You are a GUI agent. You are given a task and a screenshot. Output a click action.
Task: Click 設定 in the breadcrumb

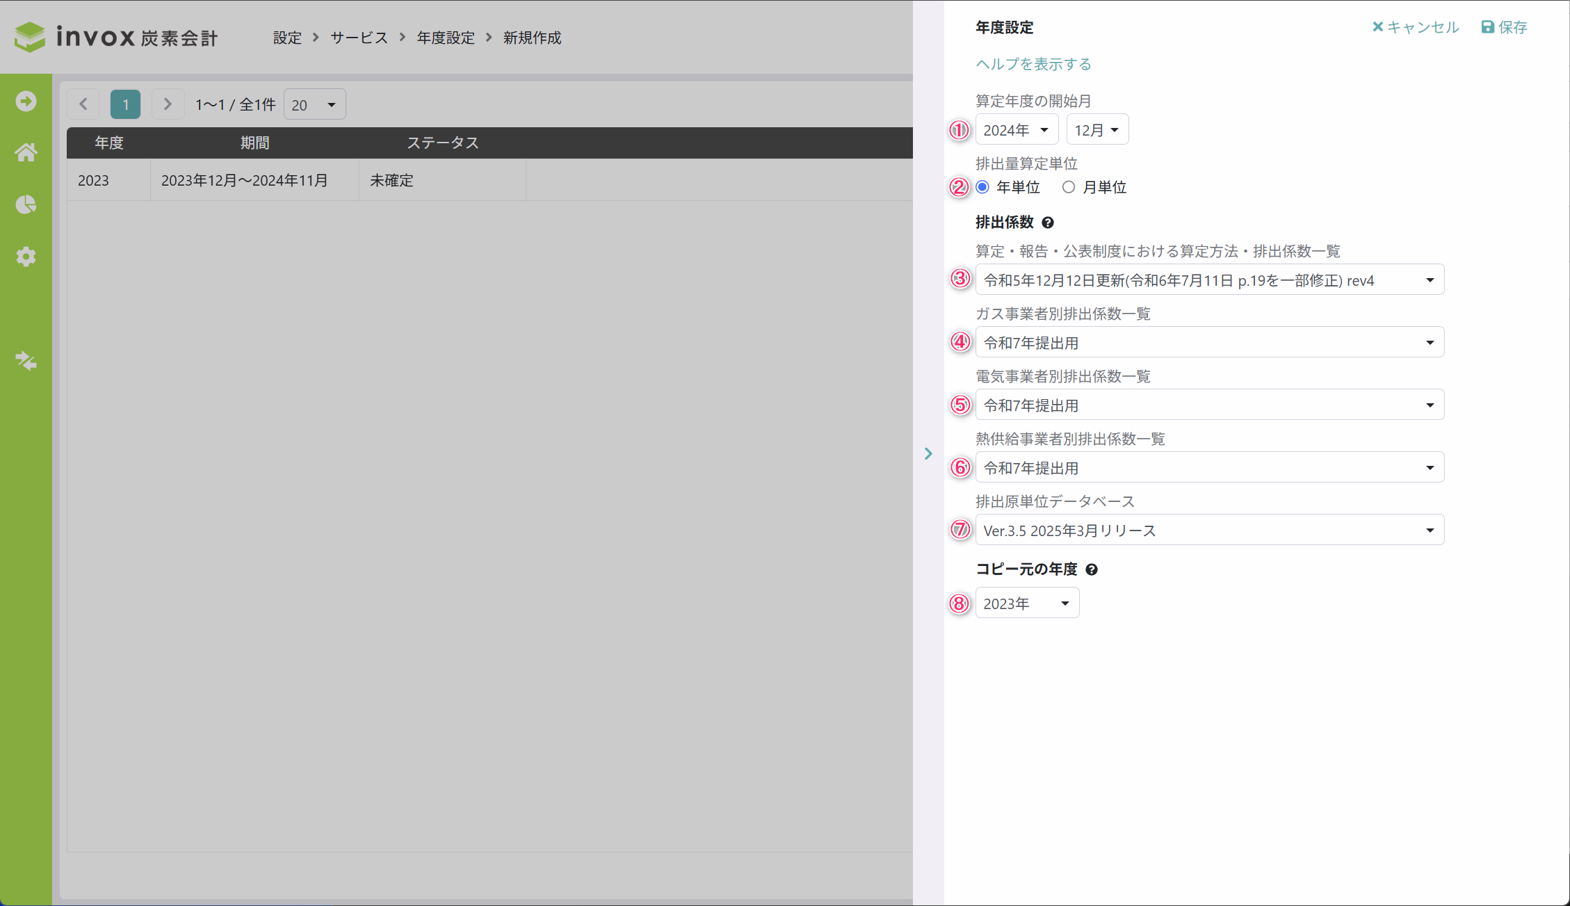[x=287, y=38]
